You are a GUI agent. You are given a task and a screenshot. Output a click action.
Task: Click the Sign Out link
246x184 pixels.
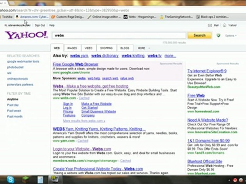point(40,25)
